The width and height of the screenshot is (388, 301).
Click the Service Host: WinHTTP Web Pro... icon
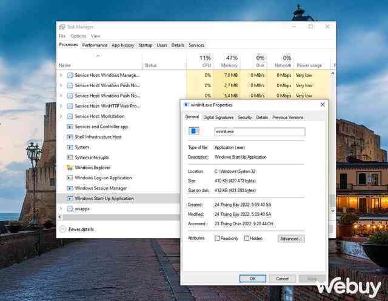click(x=70, y=106)
